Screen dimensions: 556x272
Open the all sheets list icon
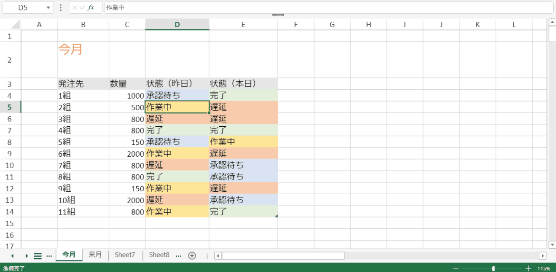tap(38, 256)
